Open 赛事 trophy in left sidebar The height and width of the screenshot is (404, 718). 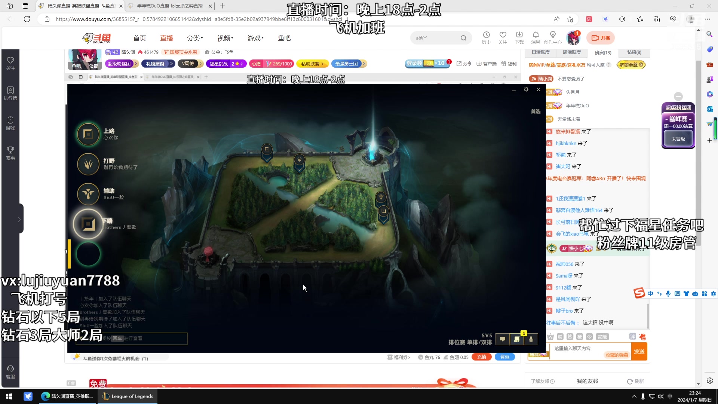[x=10, y=153]
